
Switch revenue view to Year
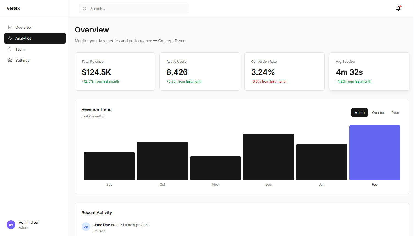(395, 112)
